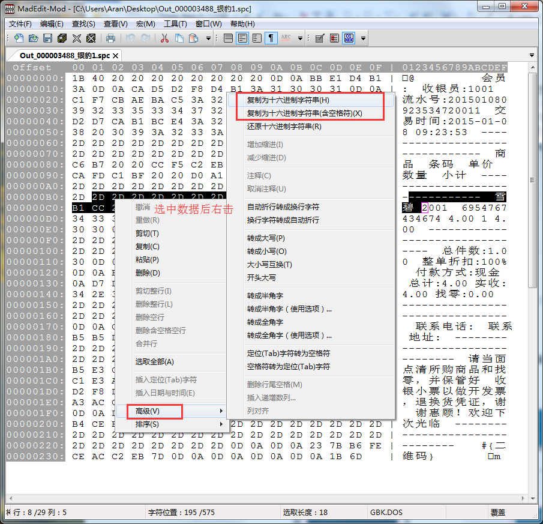Image resolution: width=543 pixels, height=524 pixels.
Task: Choose 转成大写(P)
Action: pyautogui.click(x=310, y=238)
